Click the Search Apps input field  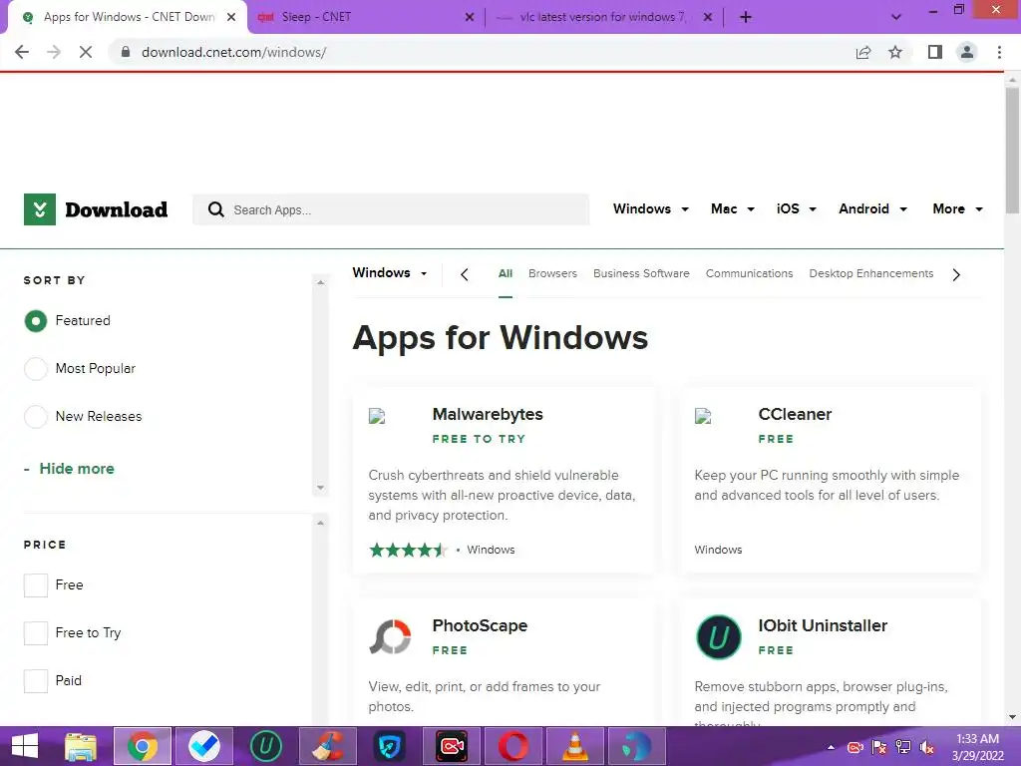point(391,209)
